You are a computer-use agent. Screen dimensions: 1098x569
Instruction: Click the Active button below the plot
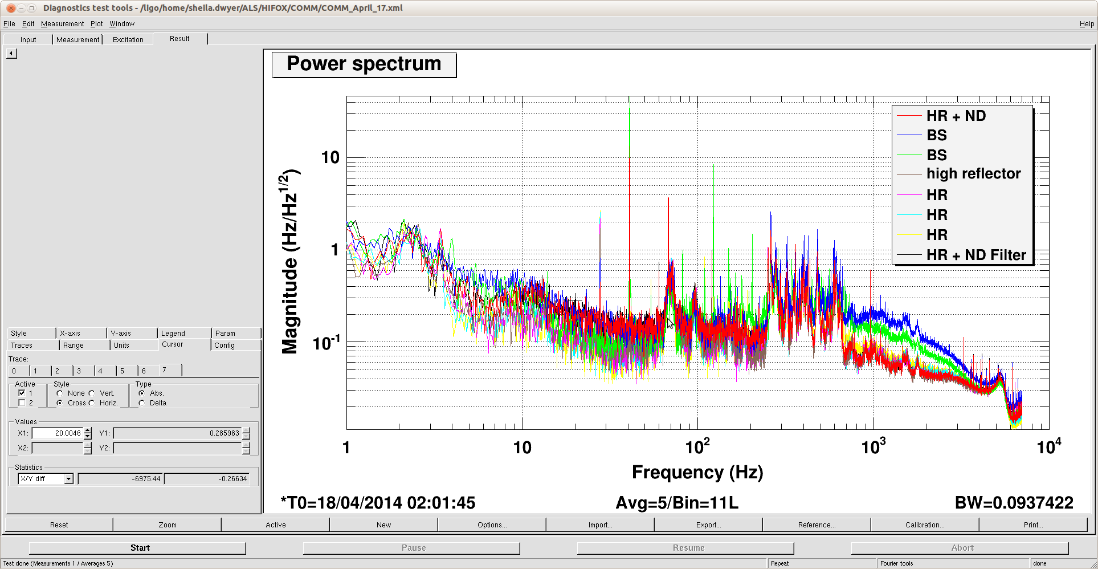tap(276, 525)
